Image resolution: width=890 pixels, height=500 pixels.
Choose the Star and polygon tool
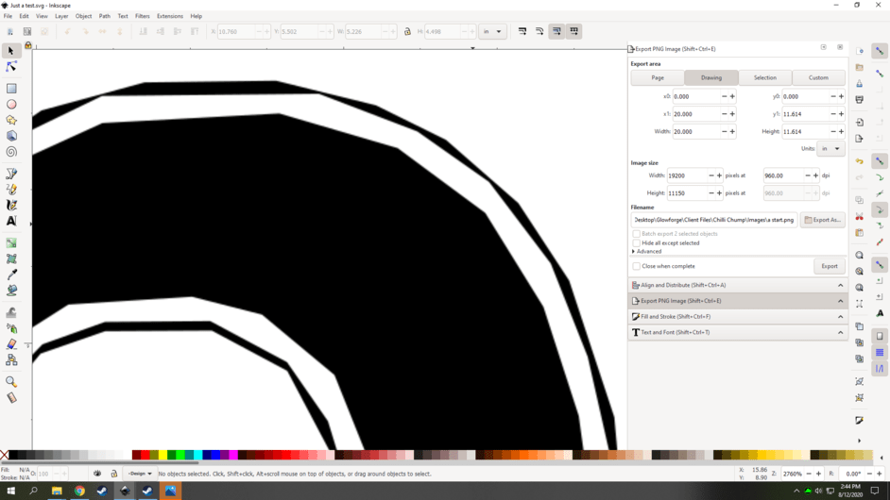pos(11,120)
